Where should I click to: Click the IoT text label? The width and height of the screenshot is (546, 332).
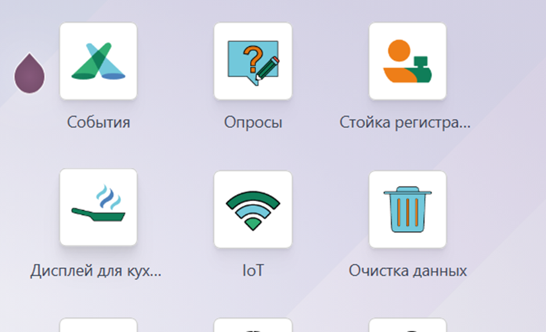pos(253,271)
